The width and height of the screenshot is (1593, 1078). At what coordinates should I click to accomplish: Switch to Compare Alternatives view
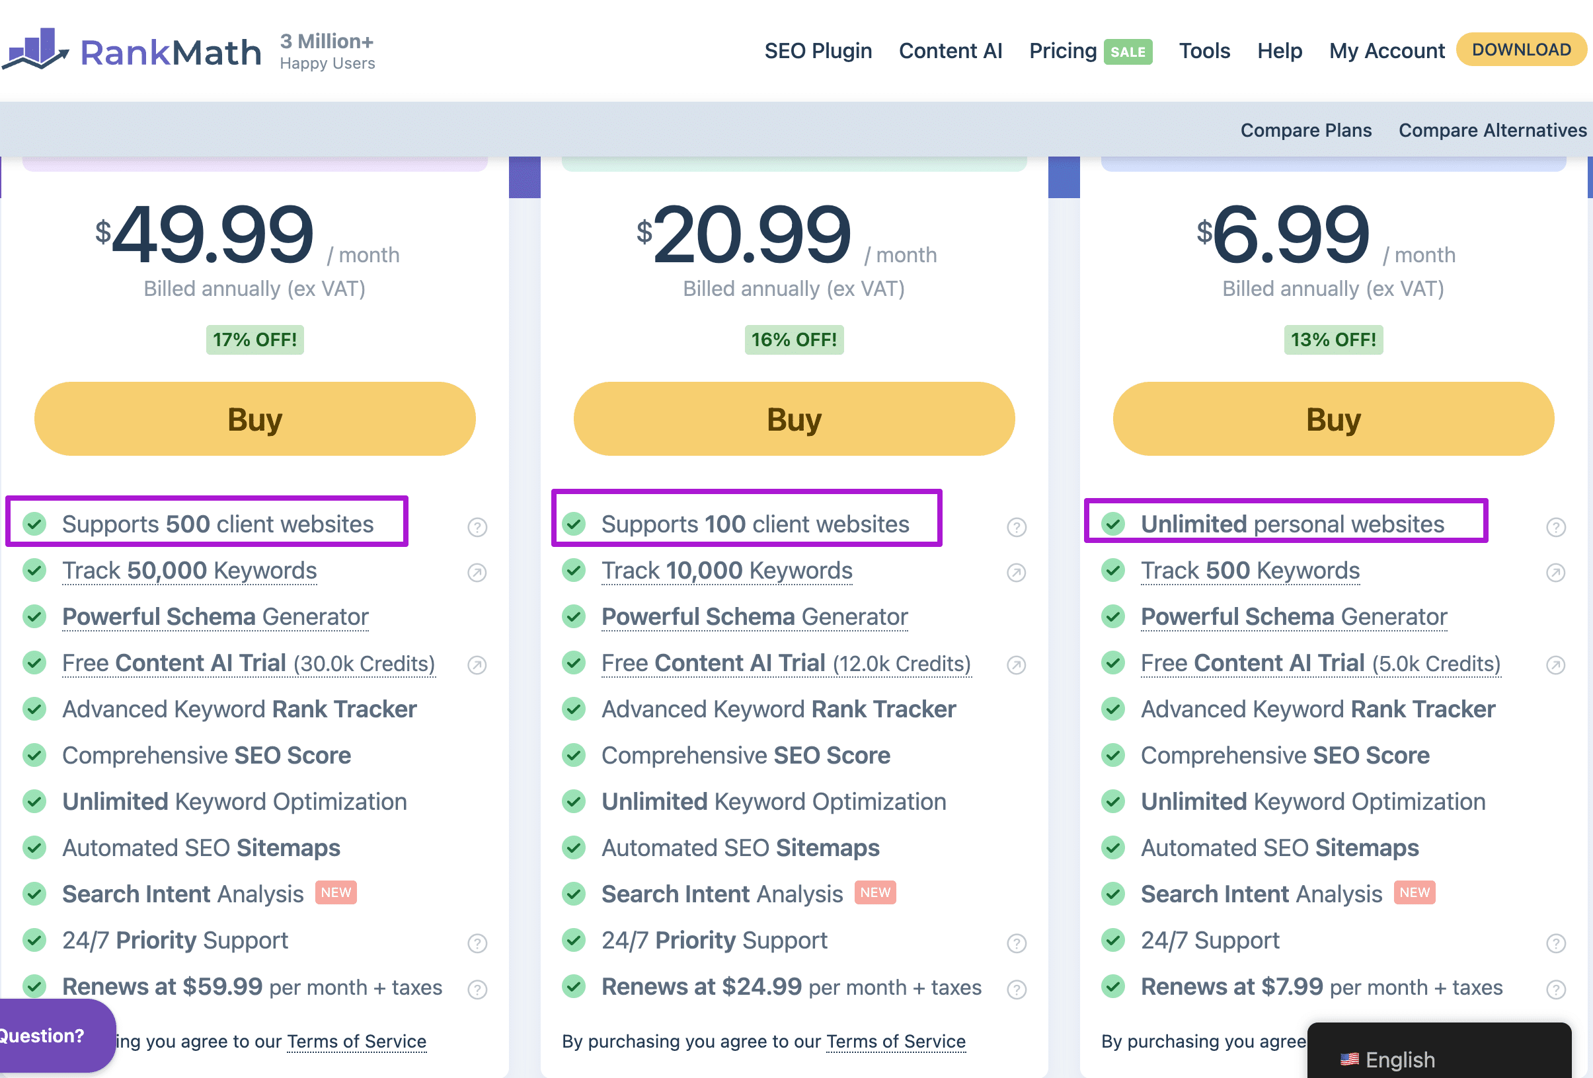click(1492, 129)
